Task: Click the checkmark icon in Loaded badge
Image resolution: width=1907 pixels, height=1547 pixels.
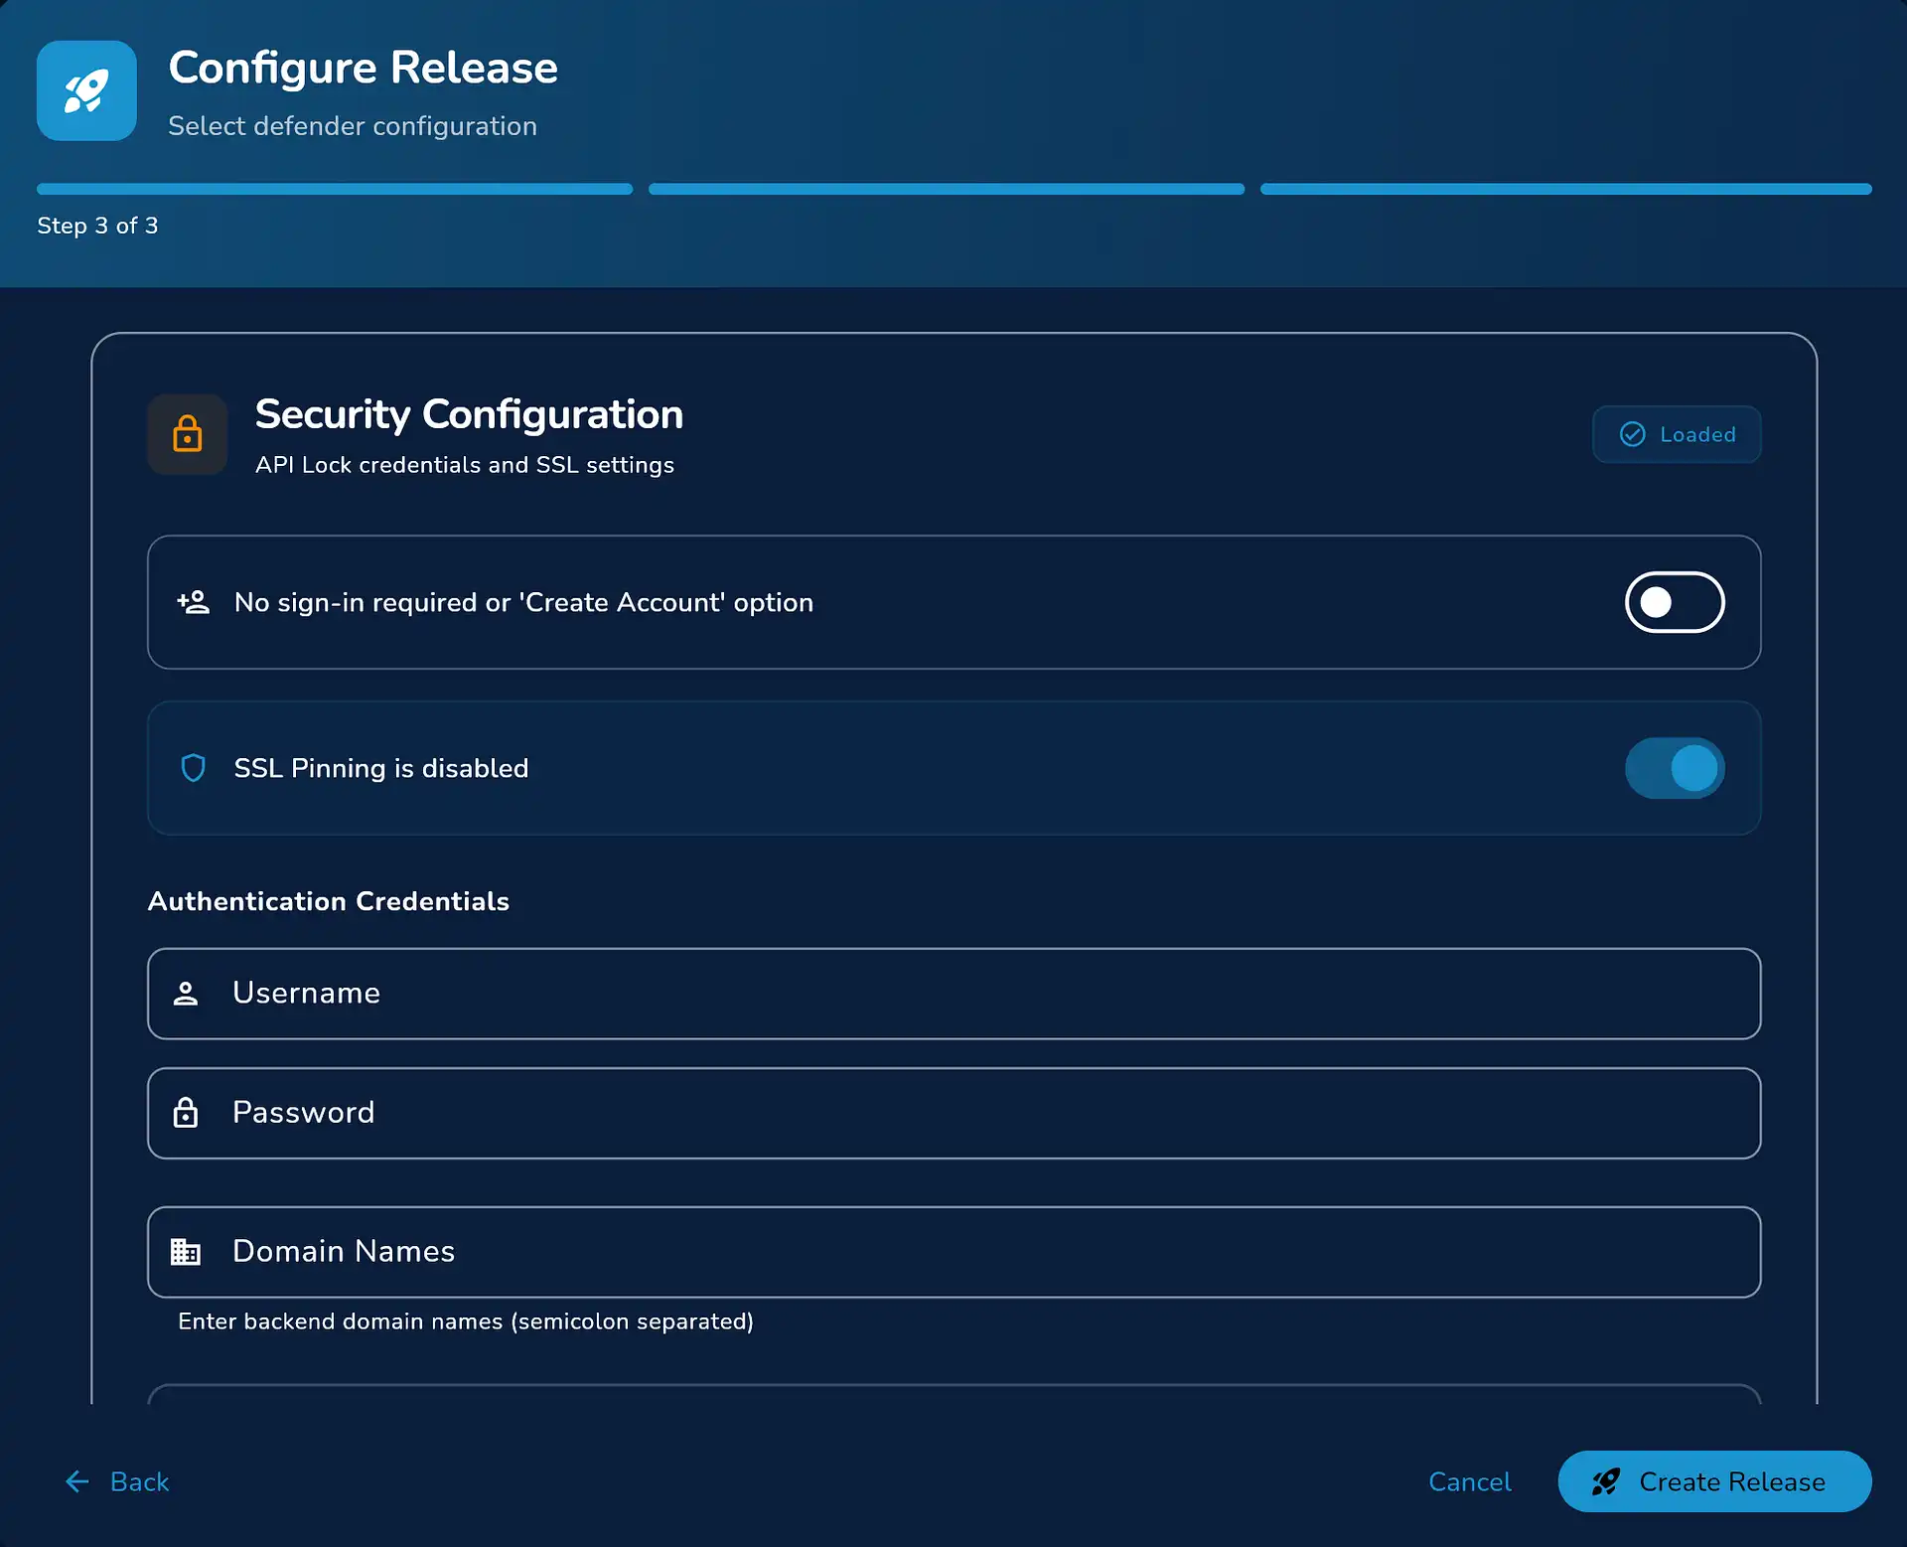Action: pos(1632,434)
